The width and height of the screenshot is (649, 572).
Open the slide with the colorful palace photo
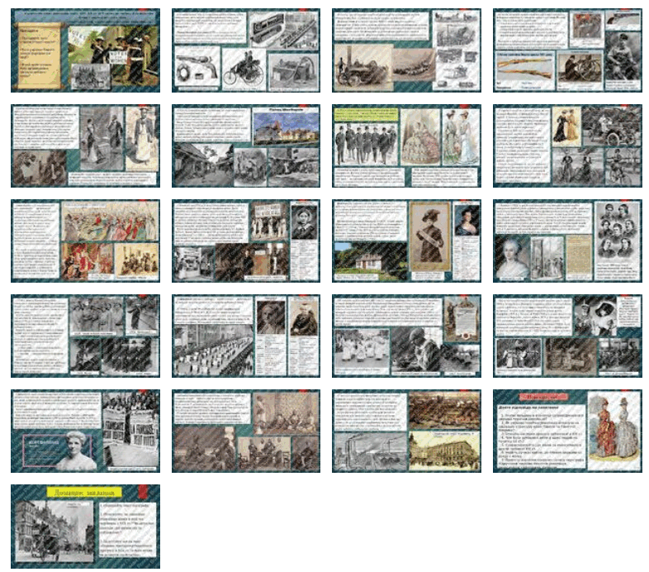pyautogui.click(x=246, y=145)
